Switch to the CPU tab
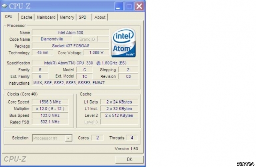The height and width of the screenshot is (167, 256). pos(10,17)
